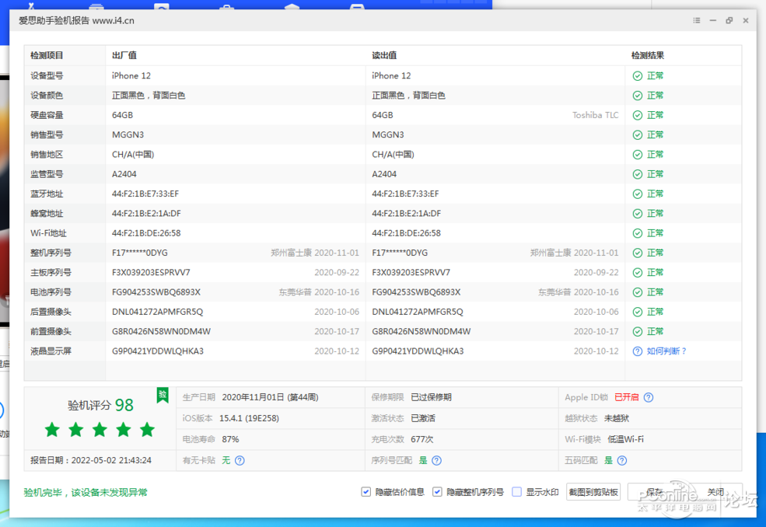Select the 报告日期 2022-05-02 21:43:24 text

pyautogui.click(x=91, y=461)
